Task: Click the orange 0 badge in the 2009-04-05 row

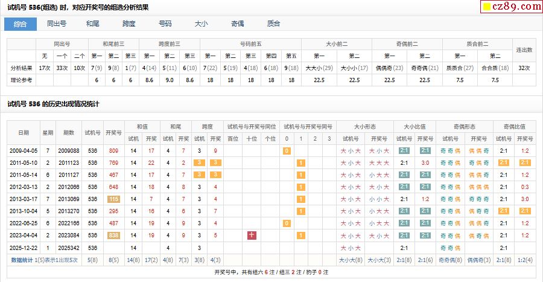Action: coord(287,150)
